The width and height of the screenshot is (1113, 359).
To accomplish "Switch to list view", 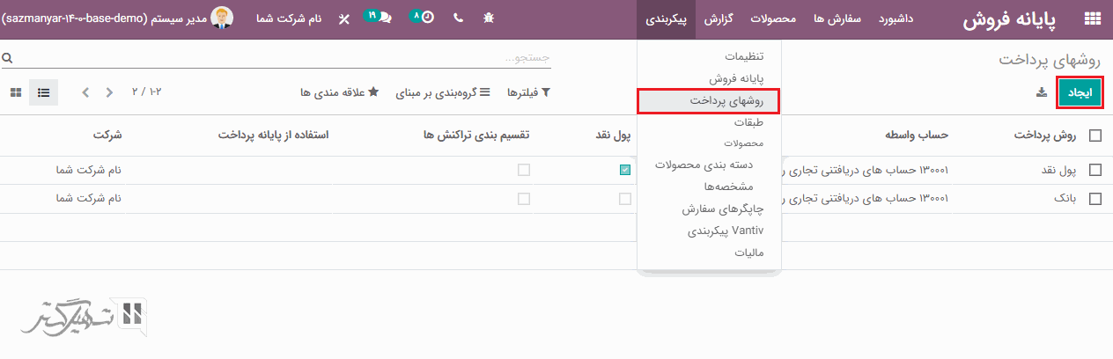I will click(x=44, y=92).
